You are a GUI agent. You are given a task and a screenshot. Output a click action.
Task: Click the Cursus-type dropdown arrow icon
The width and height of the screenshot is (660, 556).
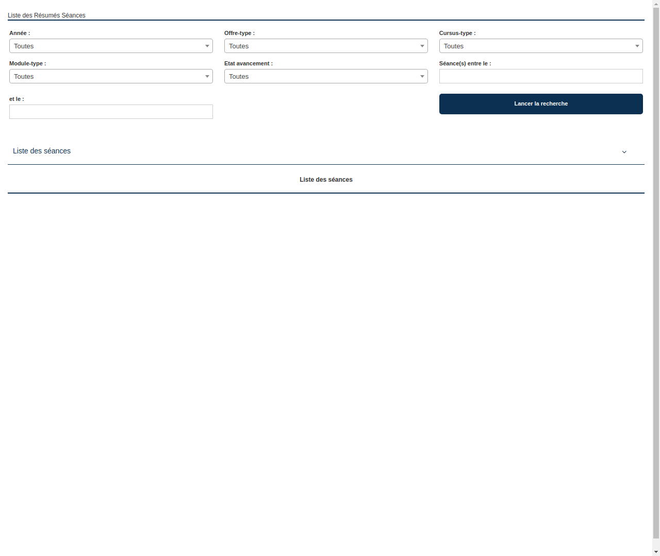point(637,46)
